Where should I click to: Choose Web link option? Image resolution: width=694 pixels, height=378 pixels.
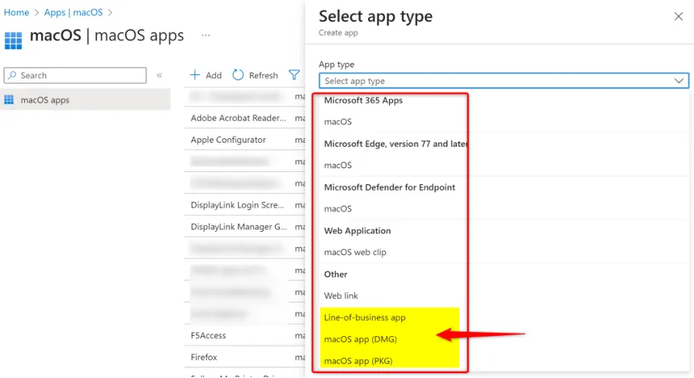(x=341, y=296)
